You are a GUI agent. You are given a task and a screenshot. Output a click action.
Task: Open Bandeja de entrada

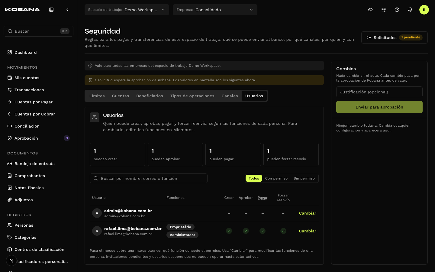[x=38, y=164]
